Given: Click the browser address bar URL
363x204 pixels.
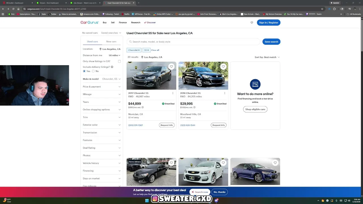Looking at the screenshot, I should (57, 9).
